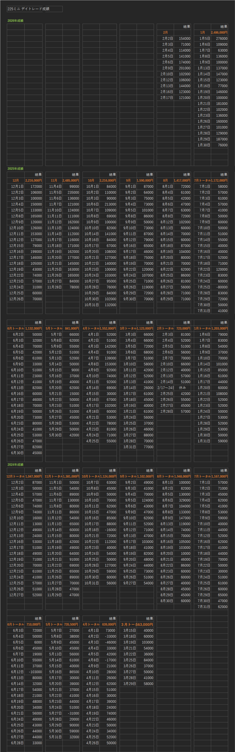Viewport: 235px width, 752px height.
Task: Select the 276000 result for 1月5日
Action: point(222,38)
